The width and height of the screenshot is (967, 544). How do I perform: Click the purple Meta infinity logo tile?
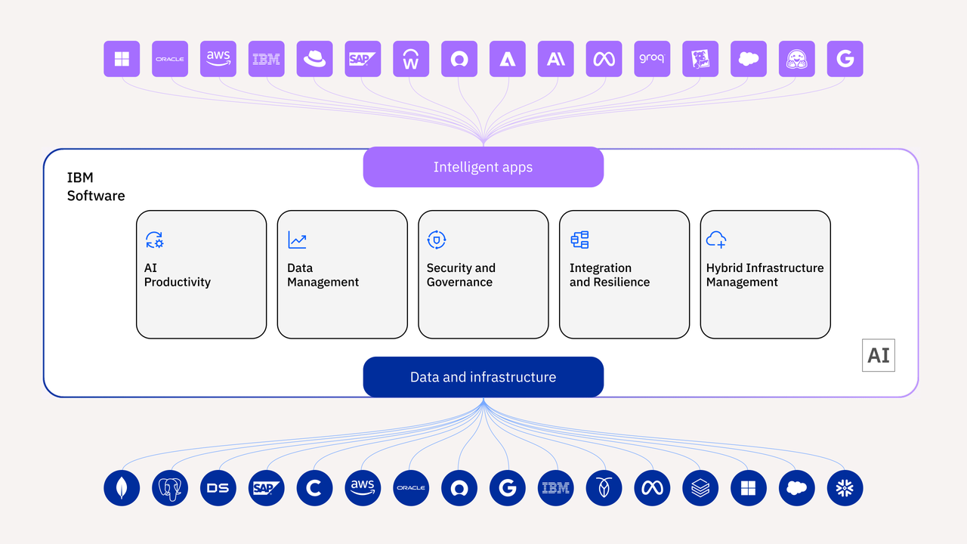click(x=604, y=59)
